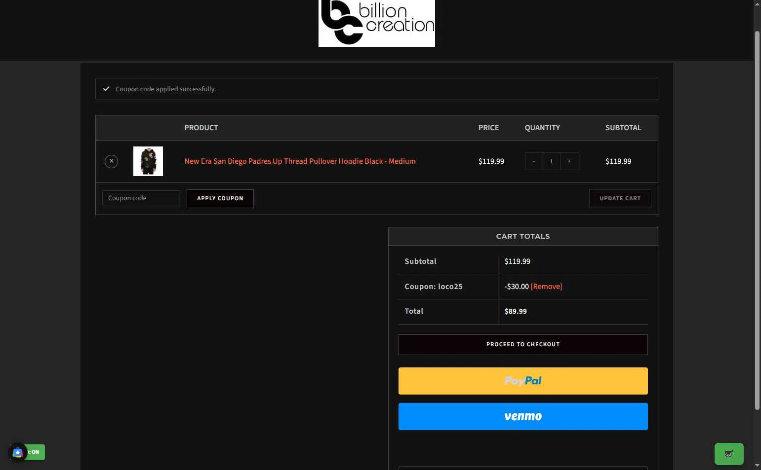This screenshot has width=761, height=470.
Task: Pay with the Venmo button
Action: [523, 416]
